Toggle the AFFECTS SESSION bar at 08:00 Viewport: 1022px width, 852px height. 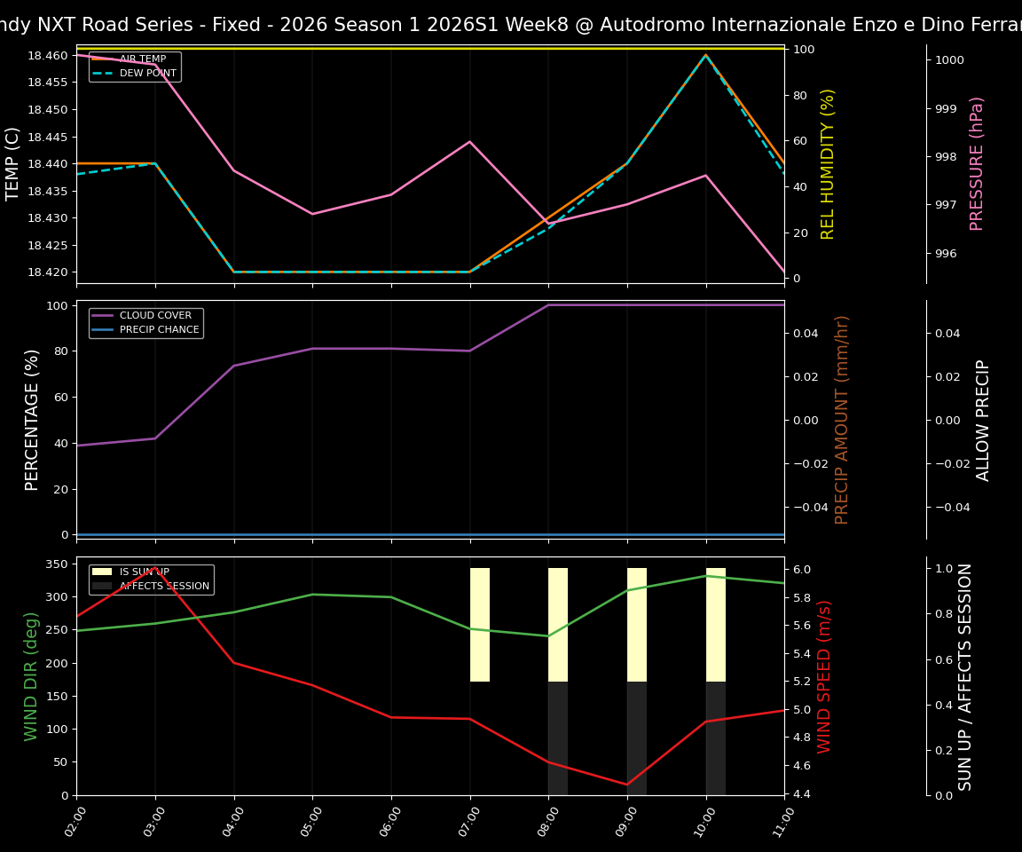559,737
